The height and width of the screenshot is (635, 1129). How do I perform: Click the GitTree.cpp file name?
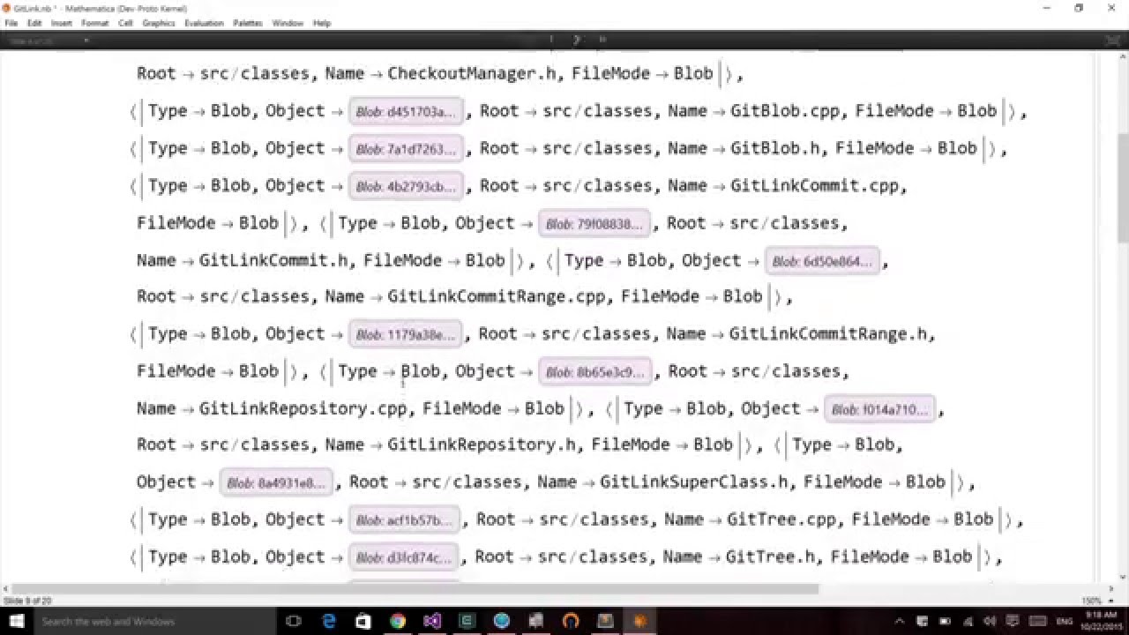click(781, 519)
